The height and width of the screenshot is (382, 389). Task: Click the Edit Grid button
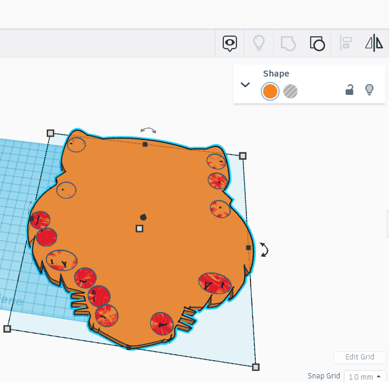pos(360,357)
